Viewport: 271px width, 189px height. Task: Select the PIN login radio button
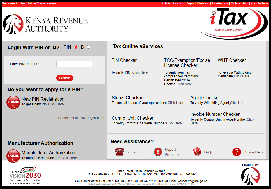point(75,47)
